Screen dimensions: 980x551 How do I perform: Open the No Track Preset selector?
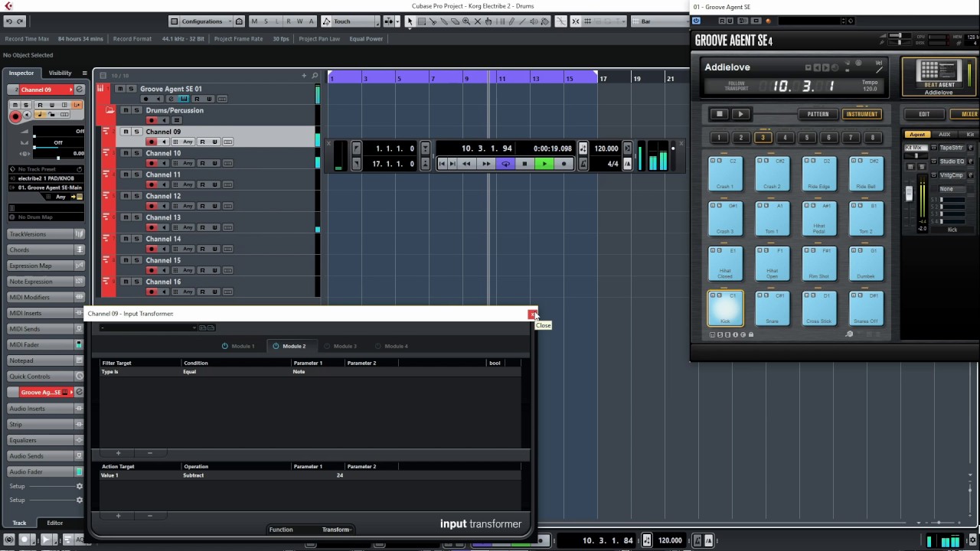tap(46, 169)
